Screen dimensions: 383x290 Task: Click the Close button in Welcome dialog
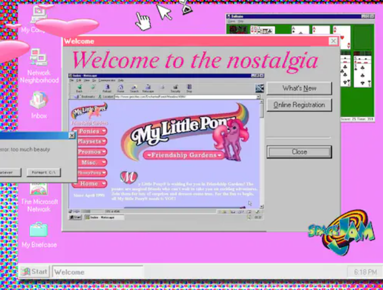pyautogui.click(x=299, y=152)
